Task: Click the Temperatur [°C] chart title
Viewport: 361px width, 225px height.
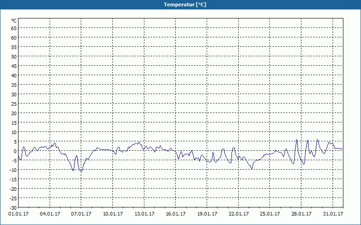Action: click(185, 4)
